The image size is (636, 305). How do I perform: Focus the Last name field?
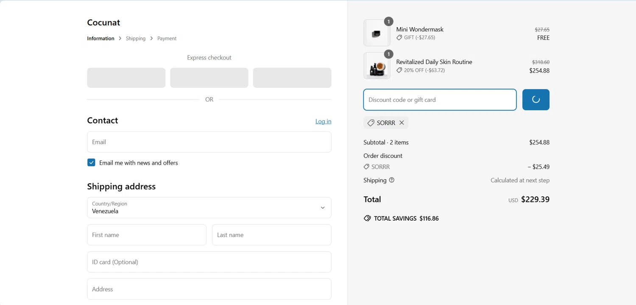coord(271,235)
